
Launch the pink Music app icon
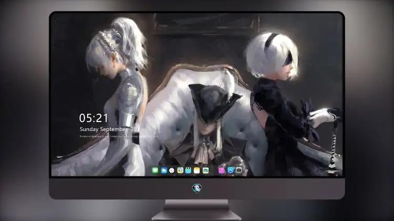click(221, 171)
